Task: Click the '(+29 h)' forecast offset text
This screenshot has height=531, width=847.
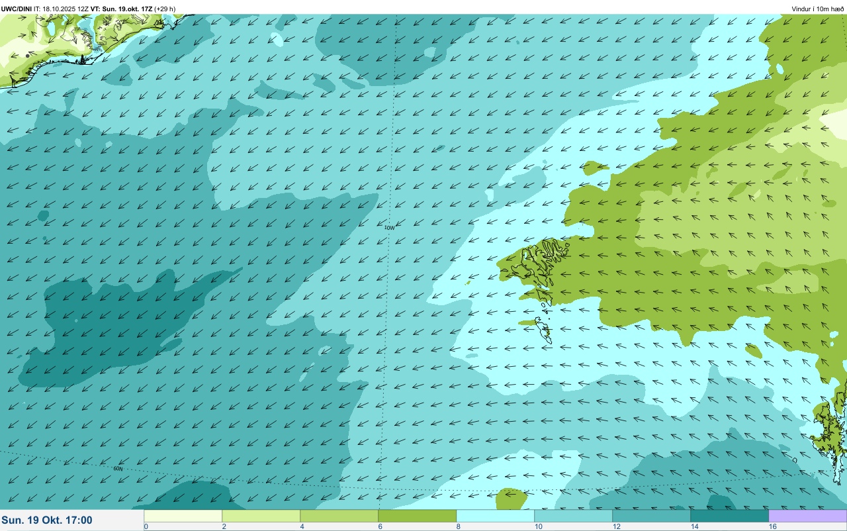Action: [x=165, y=9]
